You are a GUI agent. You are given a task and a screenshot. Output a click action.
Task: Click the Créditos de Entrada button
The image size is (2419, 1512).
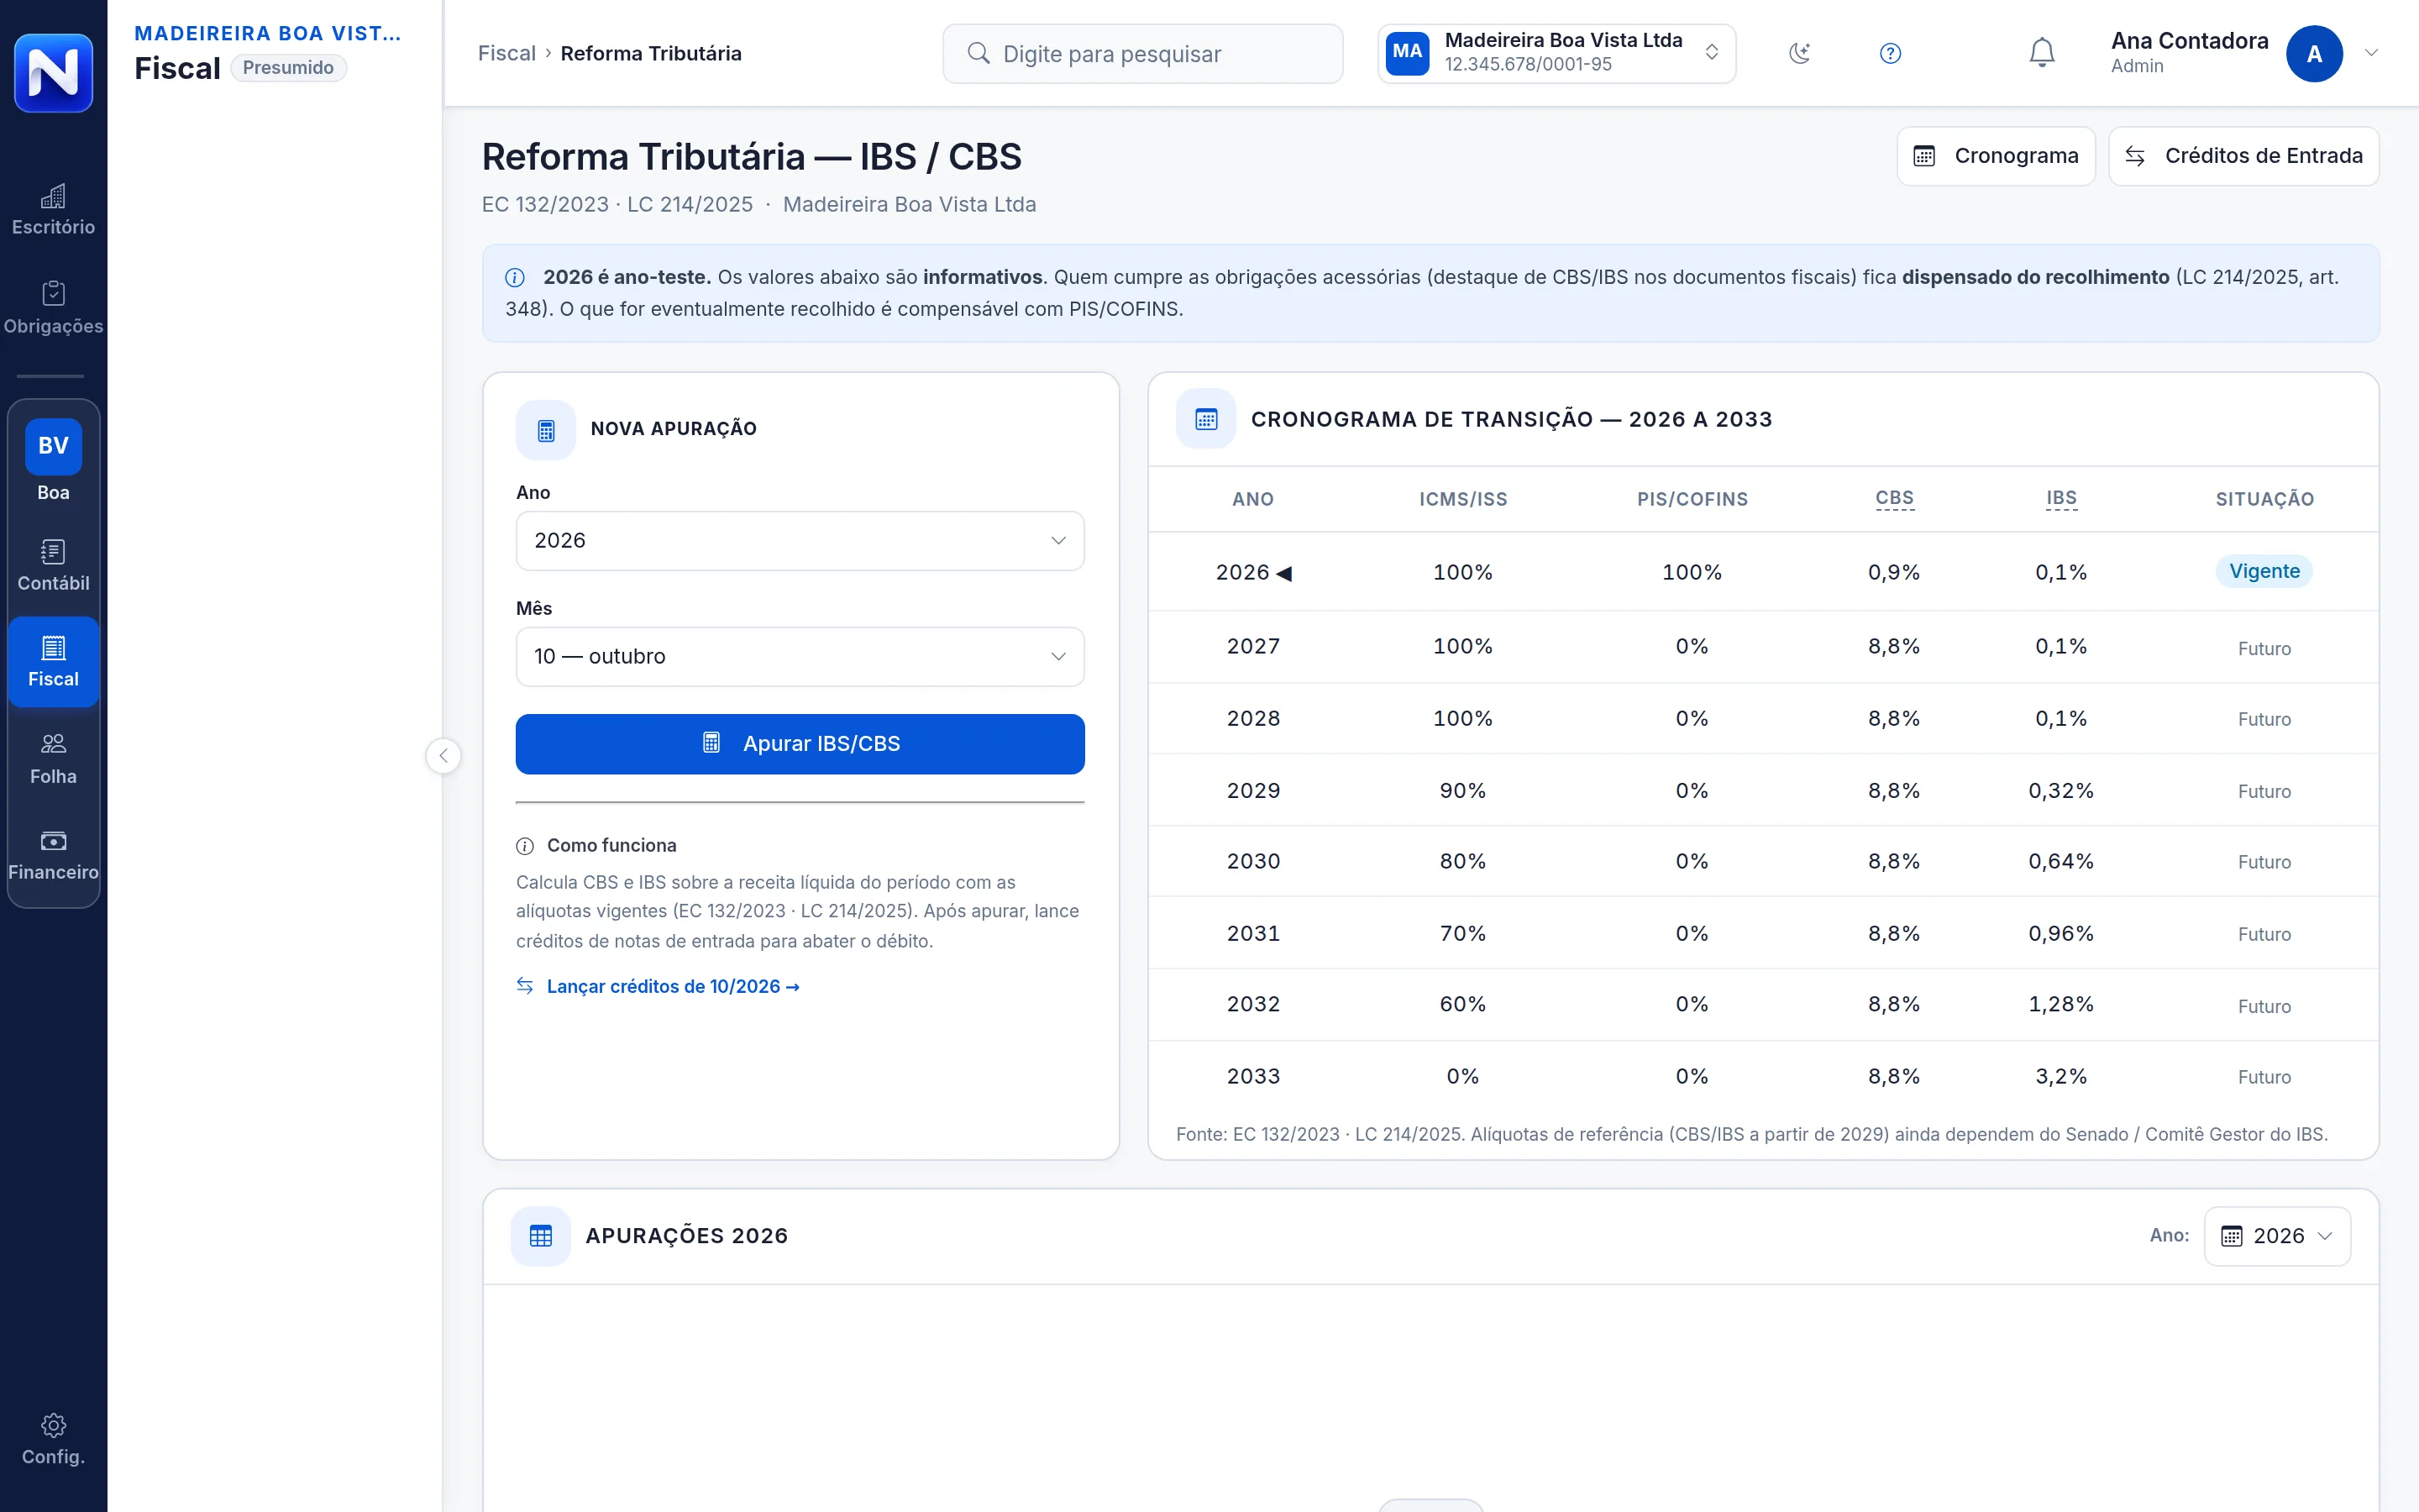pos(2243,156)
